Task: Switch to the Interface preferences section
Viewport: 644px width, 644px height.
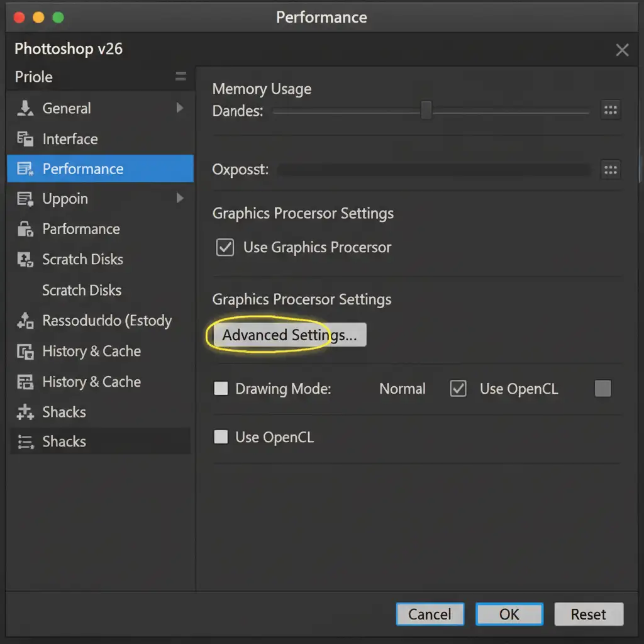Action: tap(70, 139)
